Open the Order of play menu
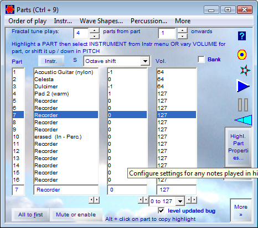 [27, 21]
